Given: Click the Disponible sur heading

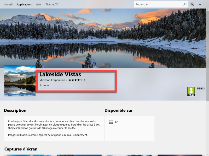Looking at the screenshot, I should (119, 110).
